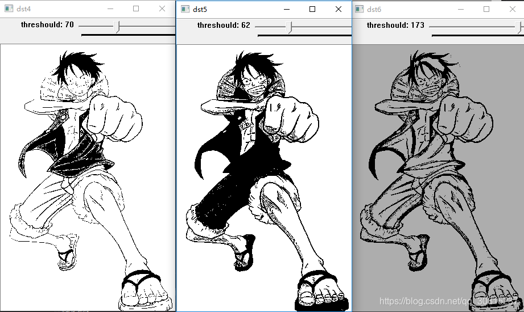Click the binary character image in dst5
The width and height of the screenshot is (524, 312).
[x=264, y=178]
